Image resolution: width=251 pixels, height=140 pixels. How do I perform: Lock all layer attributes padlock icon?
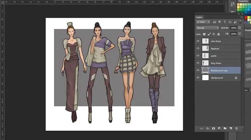point(218,34)
